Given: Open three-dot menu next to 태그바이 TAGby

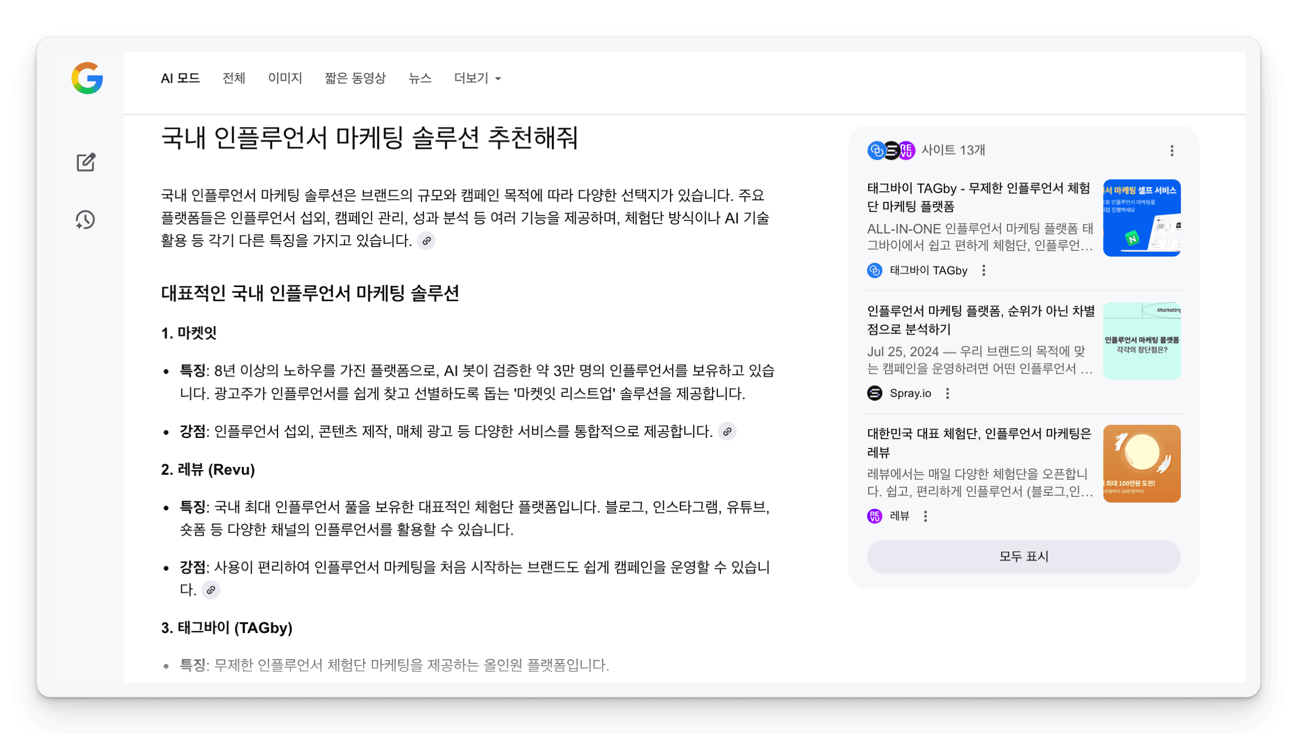Looking at the screenshot, I should pyautogui.click(x=983, y=270).
